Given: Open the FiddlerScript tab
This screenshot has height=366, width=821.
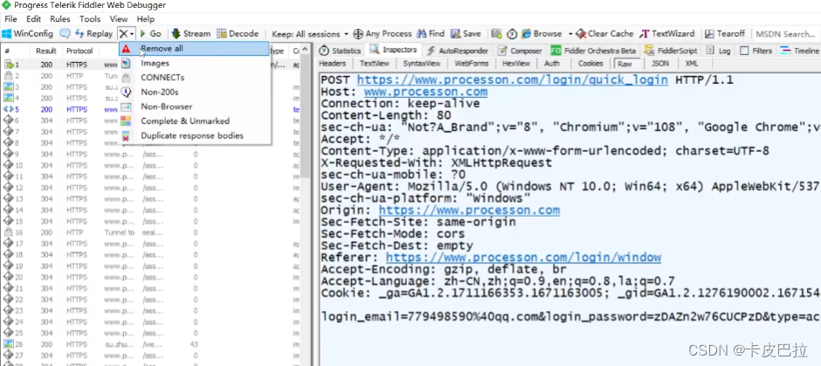Looking at the screenshot, I should pyautogui.click(x=672, y=51).
